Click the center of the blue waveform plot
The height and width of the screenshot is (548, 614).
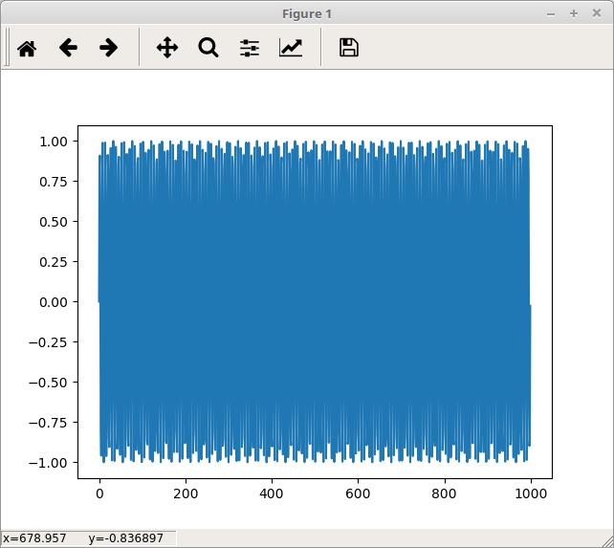coord(315,302)
